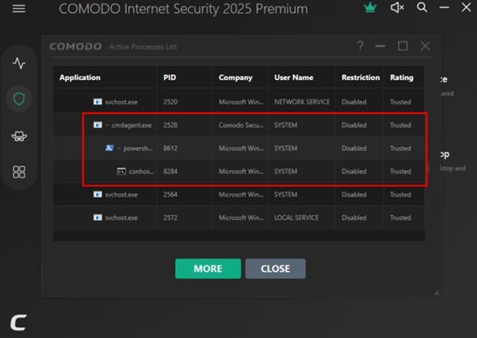Click the Comodo Secu... company cell

(241, 125)
